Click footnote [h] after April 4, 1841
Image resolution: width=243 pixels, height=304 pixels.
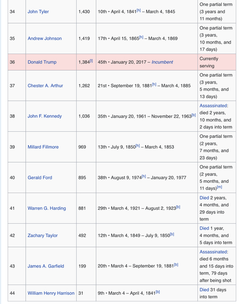pos(138,11)
